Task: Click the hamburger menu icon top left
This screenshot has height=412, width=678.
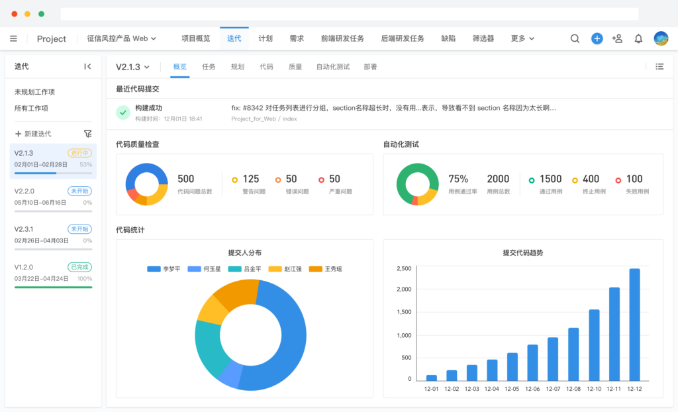Action: tap(13, 38)
